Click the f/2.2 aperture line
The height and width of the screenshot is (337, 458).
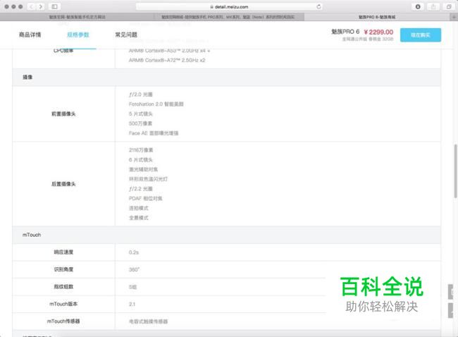click(140, 189)
